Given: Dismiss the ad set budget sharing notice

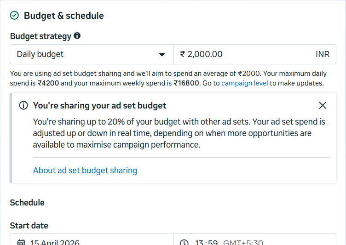Looking at the screenshot, I should 323,105.
